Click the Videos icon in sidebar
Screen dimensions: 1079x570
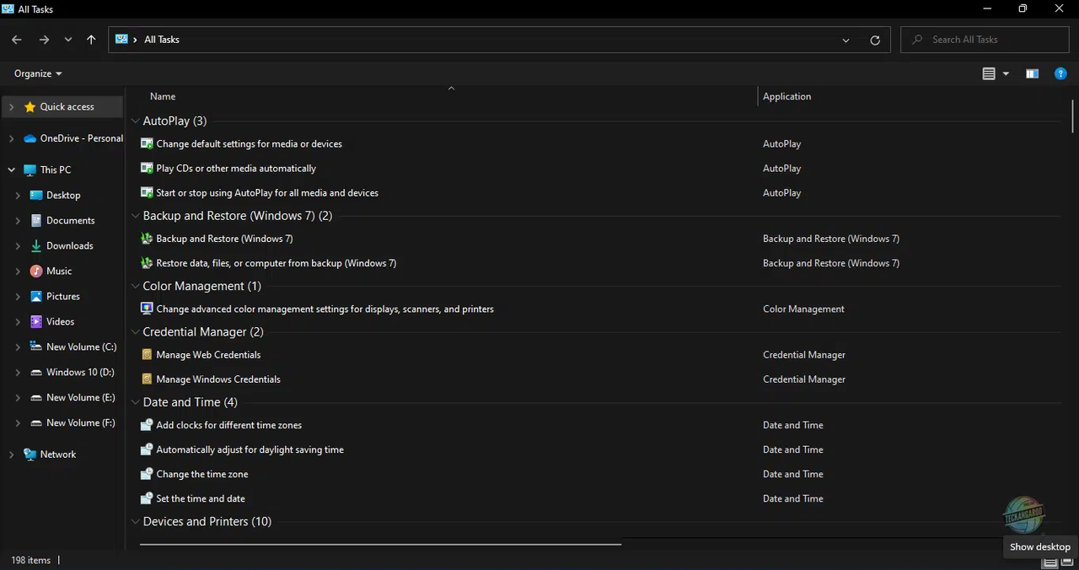[36, 321]
